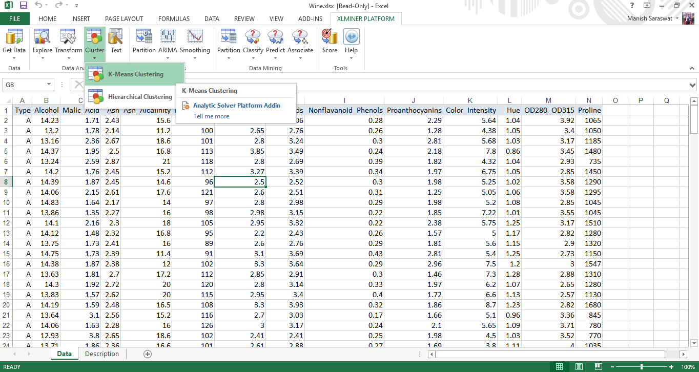Expand the Name Box dropdown

tap(49, 85)
